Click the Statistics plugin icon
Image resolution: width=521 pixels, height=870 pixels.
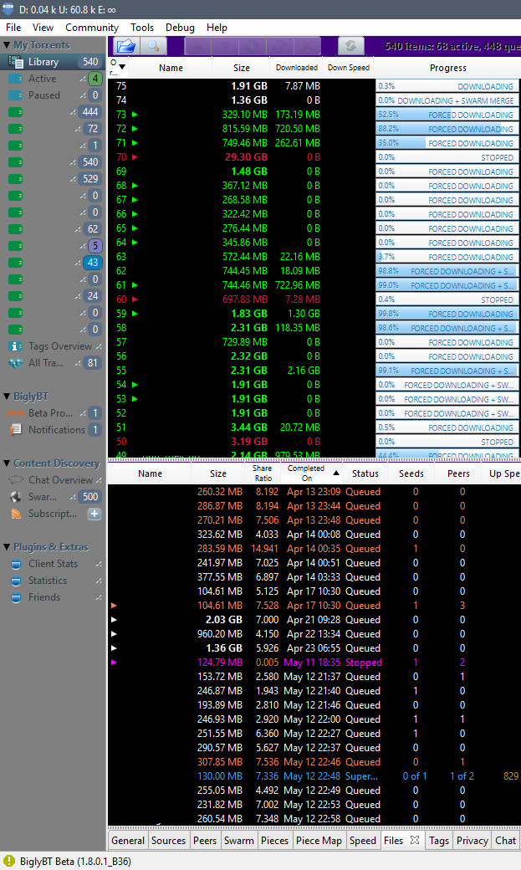click(16, 581)
